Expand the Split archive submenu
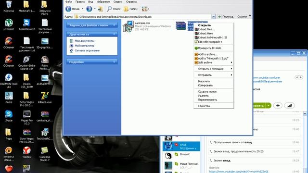 pos(214,62)
